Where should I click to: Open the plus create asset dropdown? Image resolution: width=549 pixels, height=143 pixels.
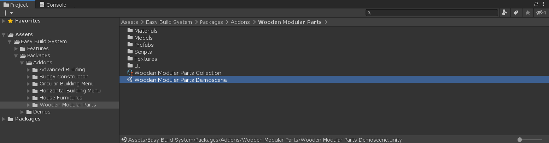point(8,13)
